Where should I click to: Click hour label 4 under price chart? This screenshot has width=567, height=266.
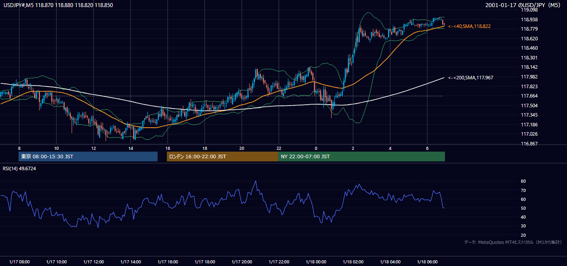[390, 148]
